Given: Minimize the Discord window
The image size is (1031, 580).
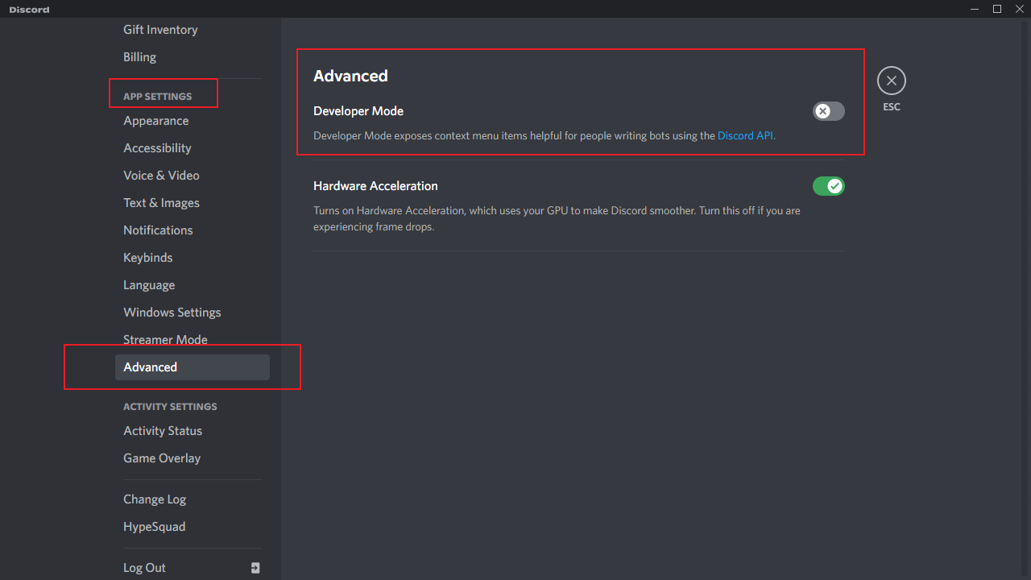Looking at the screenshot, I should [x=975, y=9].
